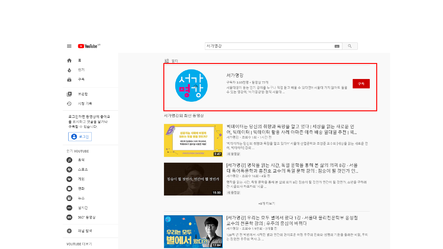This screenshot has width=443, height=249.
Task: Open 보관함 (Library) in sidebar
Action: (82, 94)
